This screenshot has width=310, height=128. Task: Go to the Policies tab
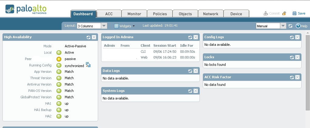point(160,14)
